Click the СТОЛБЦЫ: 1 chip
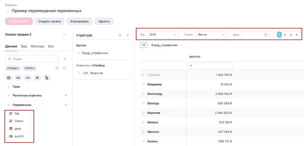Screen dimensions: 304x146 tap(13, 68)
